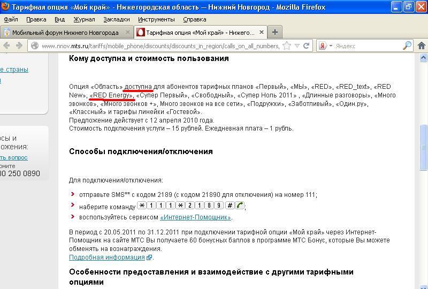Bookmark this page with the star icon
Viewport: 428px width, 289px height.
coord(287,45)
